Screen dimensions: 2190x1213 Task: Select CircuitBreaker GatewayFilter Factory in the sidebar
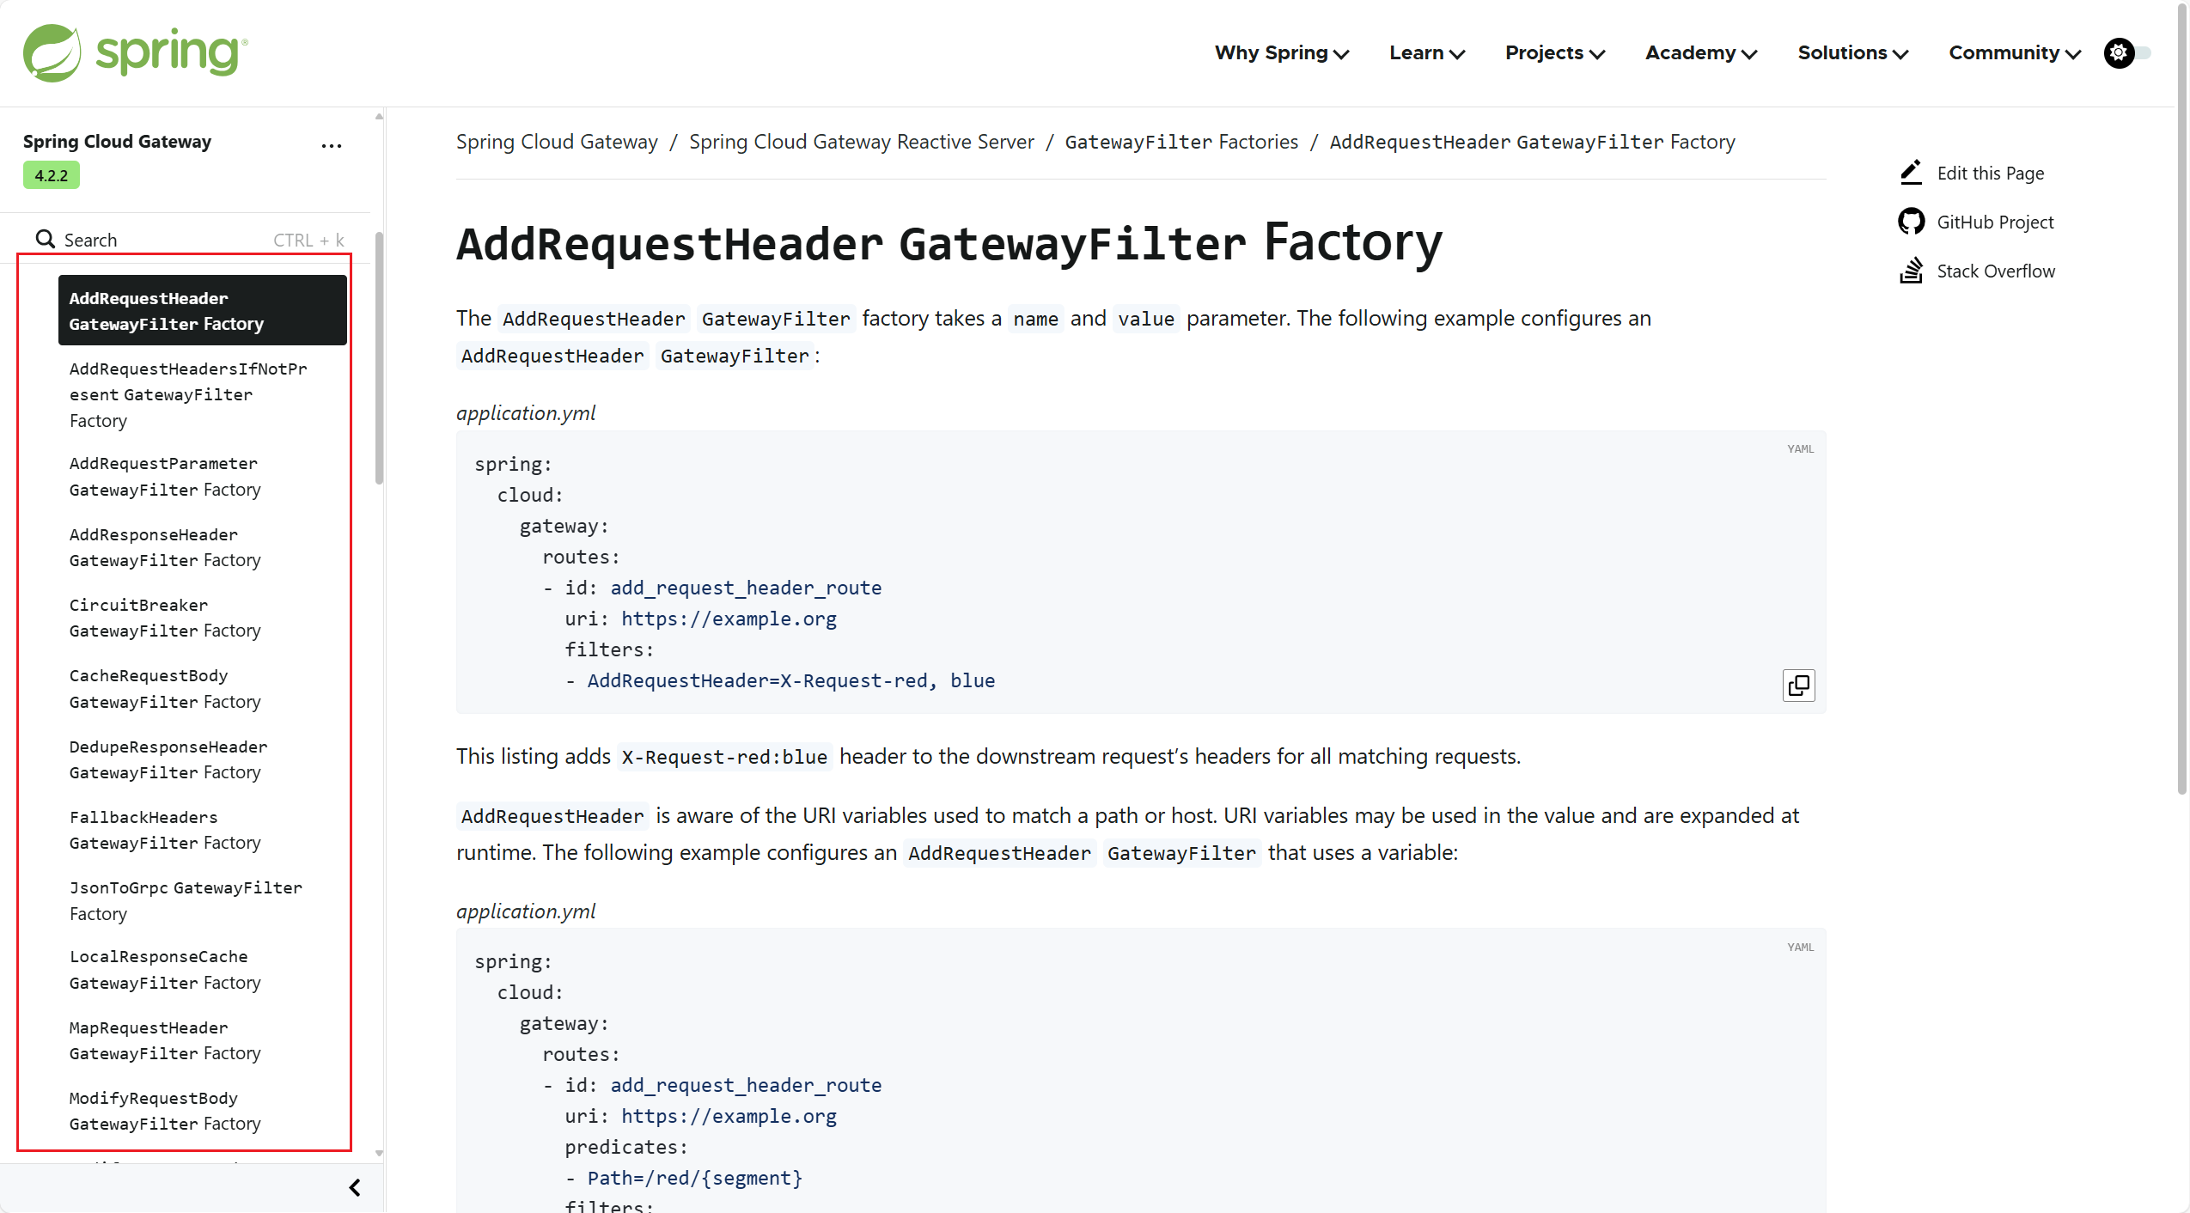pos(164,618)
